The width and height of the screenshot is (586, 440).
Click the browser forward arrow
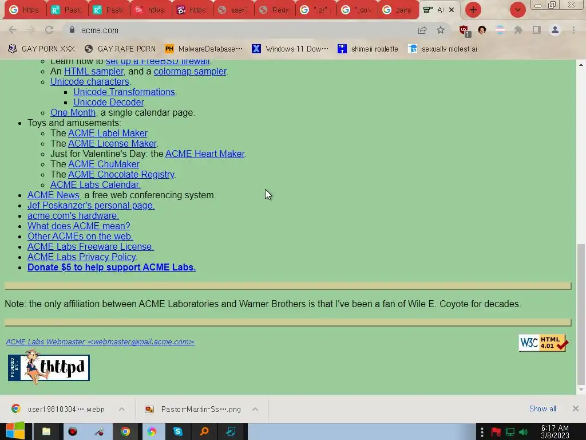(31, 30)
